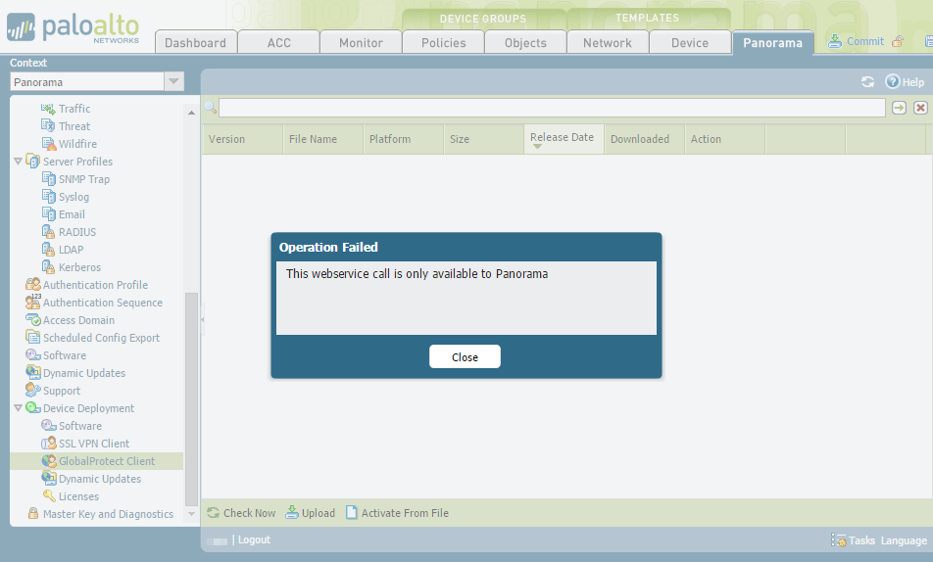The height and width of the screenshot is (562, 933).
Task: Switch to the Device tab
Action: click(690, 43)
